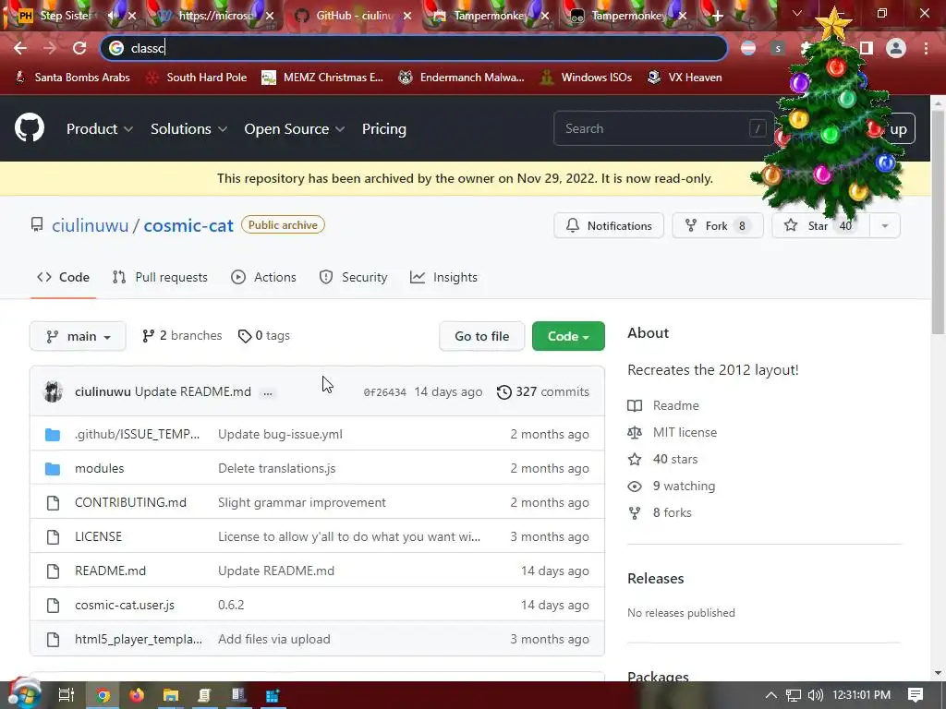This screenshot has height=709, width=946.
Task: Open the Pricing link
Action: point(383,129)
